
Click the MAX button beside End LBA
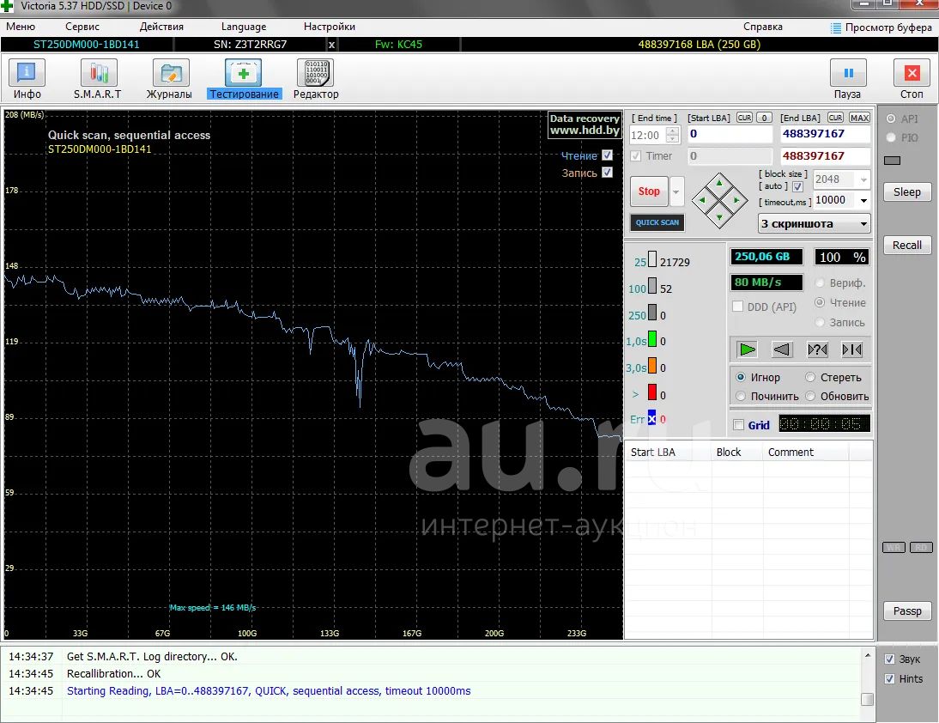(x=859, y=118)
